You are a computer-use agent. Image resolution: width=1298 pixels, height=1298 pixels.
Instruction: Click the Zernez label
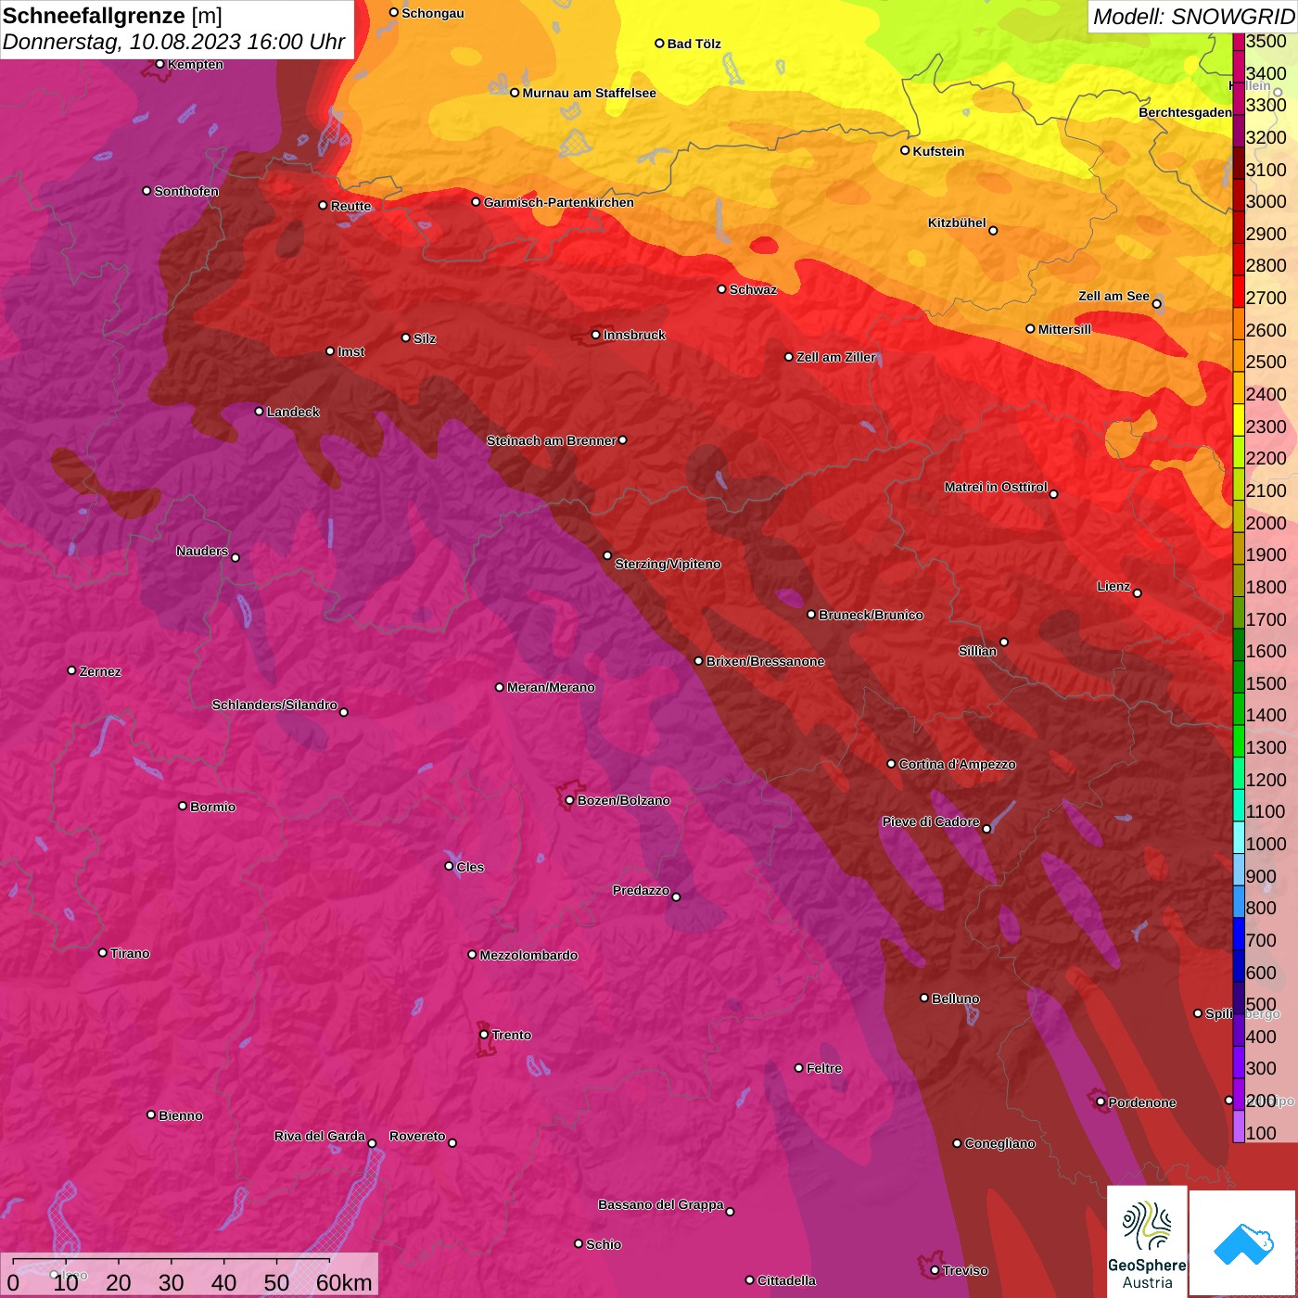click(100, 671)
